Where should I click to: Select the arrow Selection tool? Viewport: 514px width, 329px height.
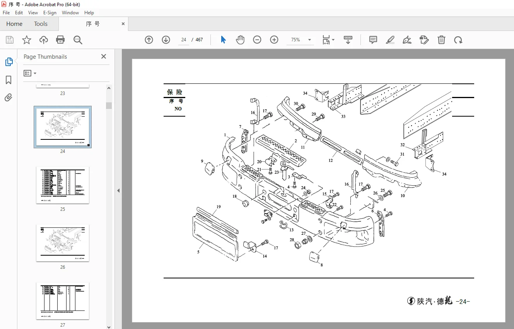[223, 40]
